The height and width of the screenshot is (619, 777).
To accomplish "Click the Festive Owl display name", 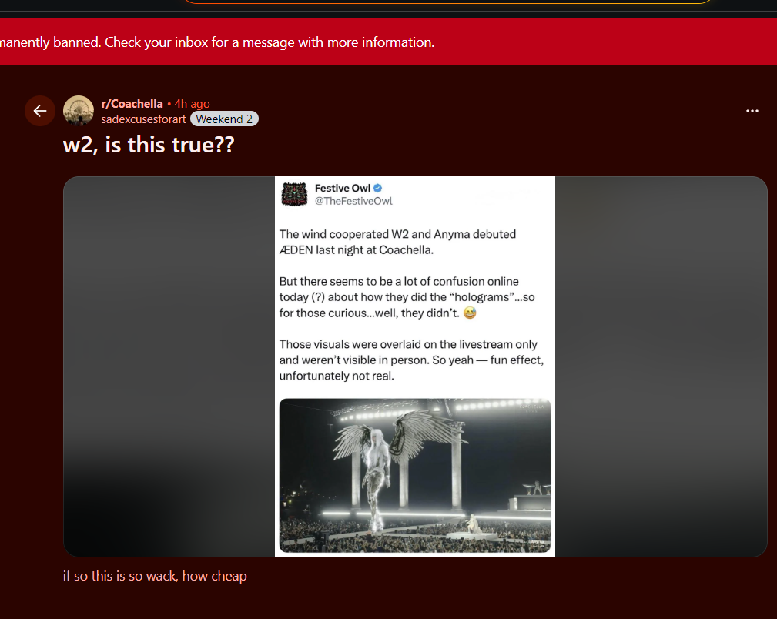I will pos(343,189).
